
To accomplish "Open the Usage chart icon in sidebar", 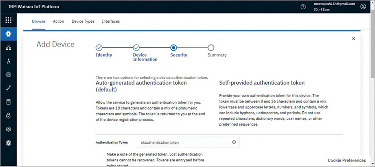I will click(x=8, y=88).
